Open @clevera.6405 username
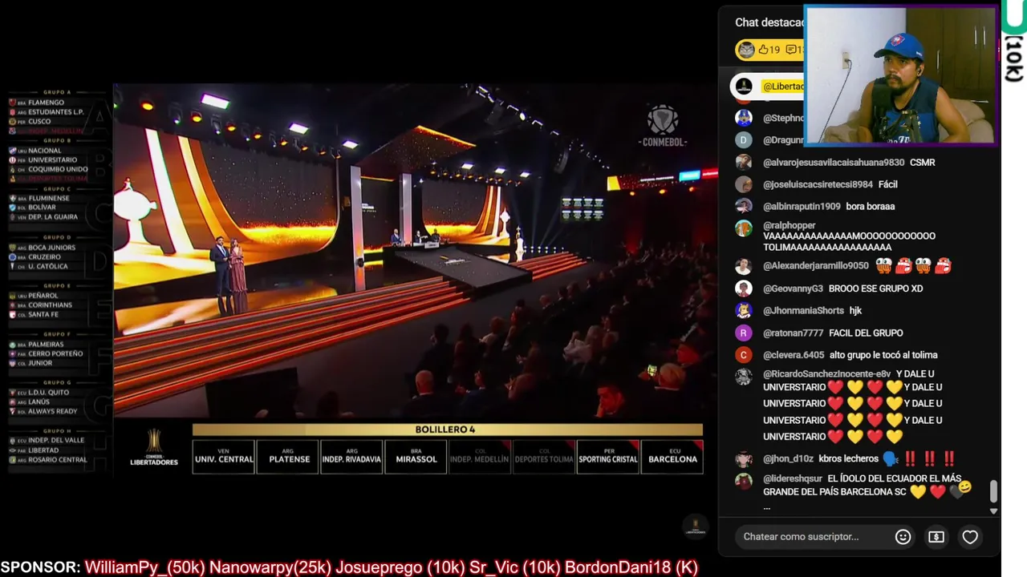This screenshot has height=577, width=1027. click(x=794, y=355)
